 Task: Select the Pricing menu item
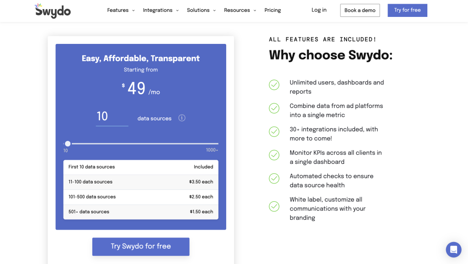pos(272,10)
